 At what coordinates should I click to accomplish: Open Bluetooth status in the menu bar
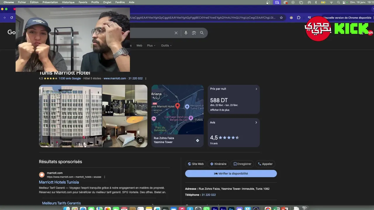[x=316, y=2]
